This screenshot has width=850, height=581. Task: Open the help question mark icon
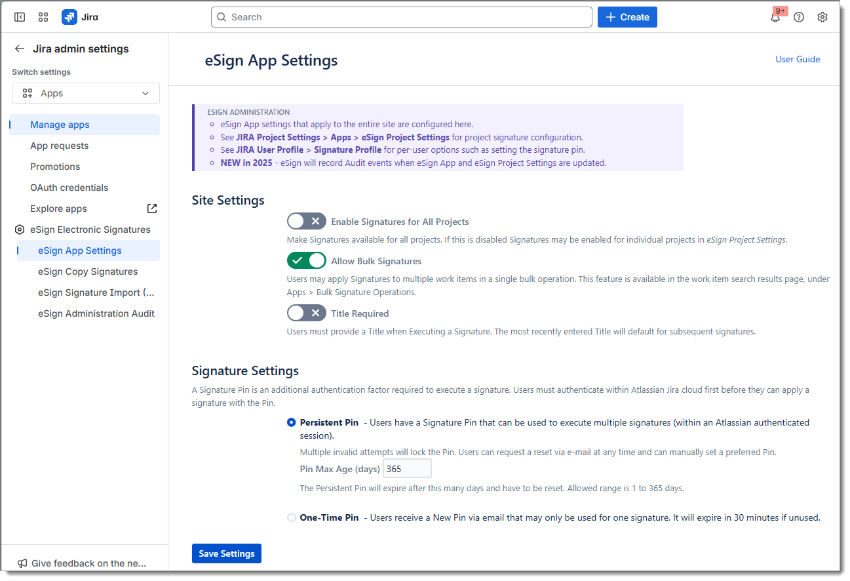[x=799, y=17]
